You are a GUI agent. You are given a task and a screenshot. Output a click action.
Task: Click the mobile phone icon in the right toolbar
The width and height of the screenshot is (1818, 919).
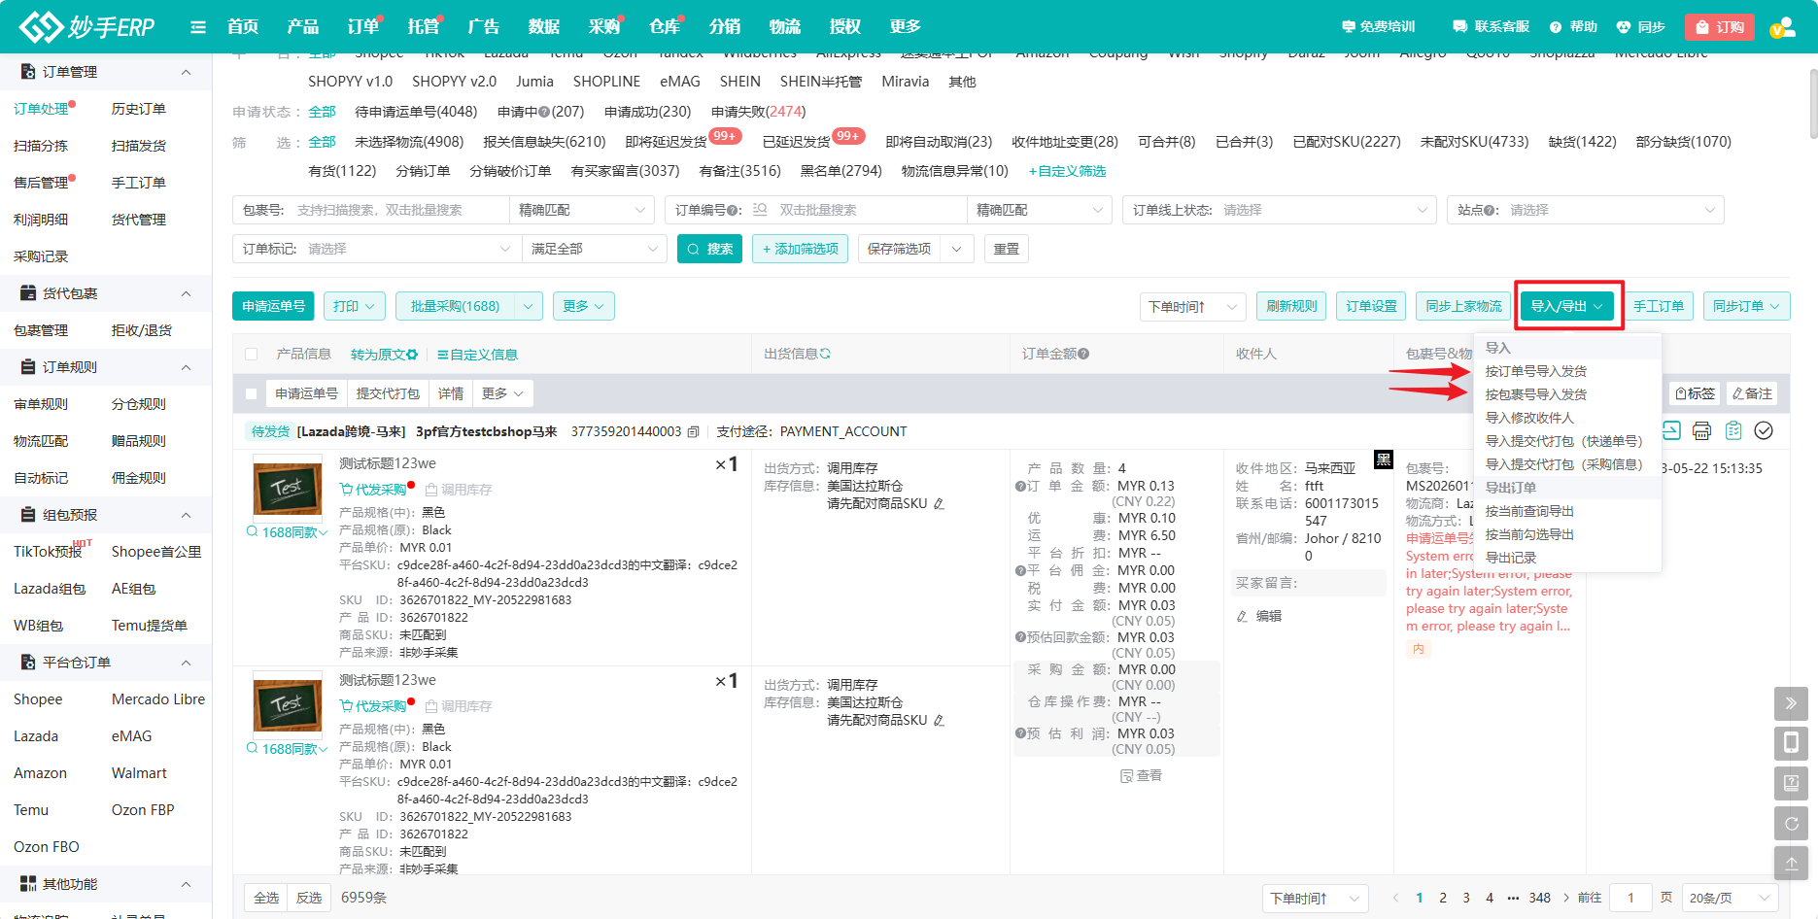point(1791,743)
